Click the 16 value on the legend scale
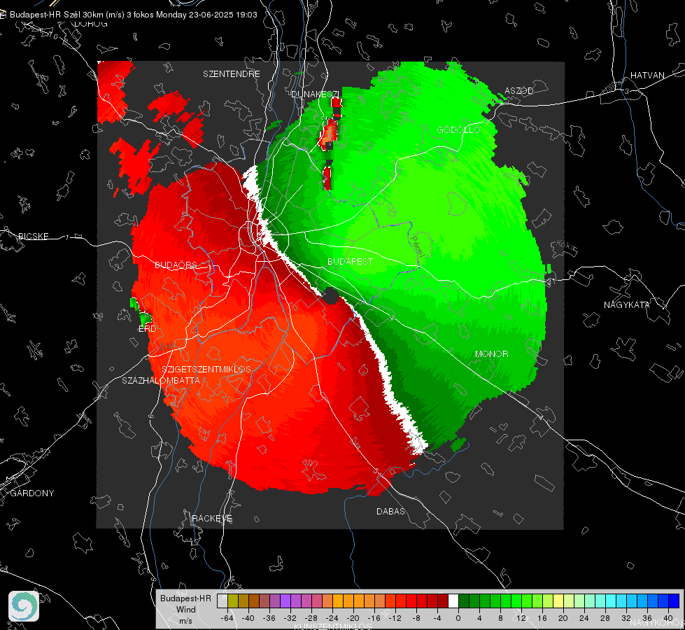685x630 pixels. (x=542, y=618)
